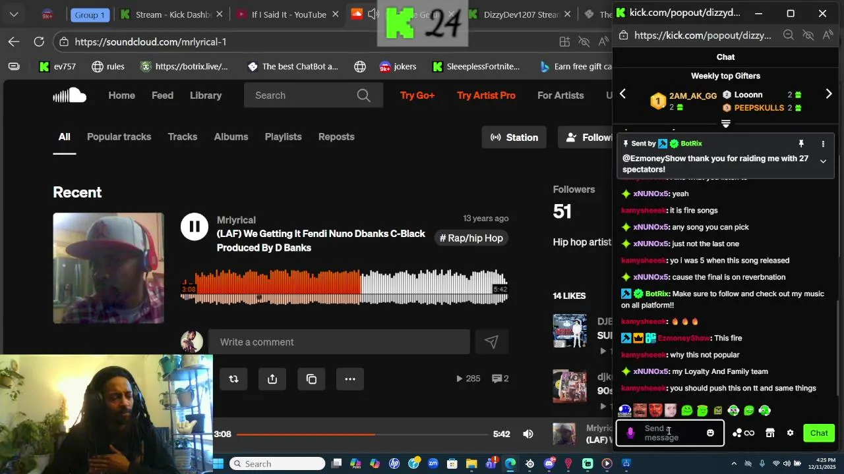Open the Kick chat settings gear

click(790, 433)
